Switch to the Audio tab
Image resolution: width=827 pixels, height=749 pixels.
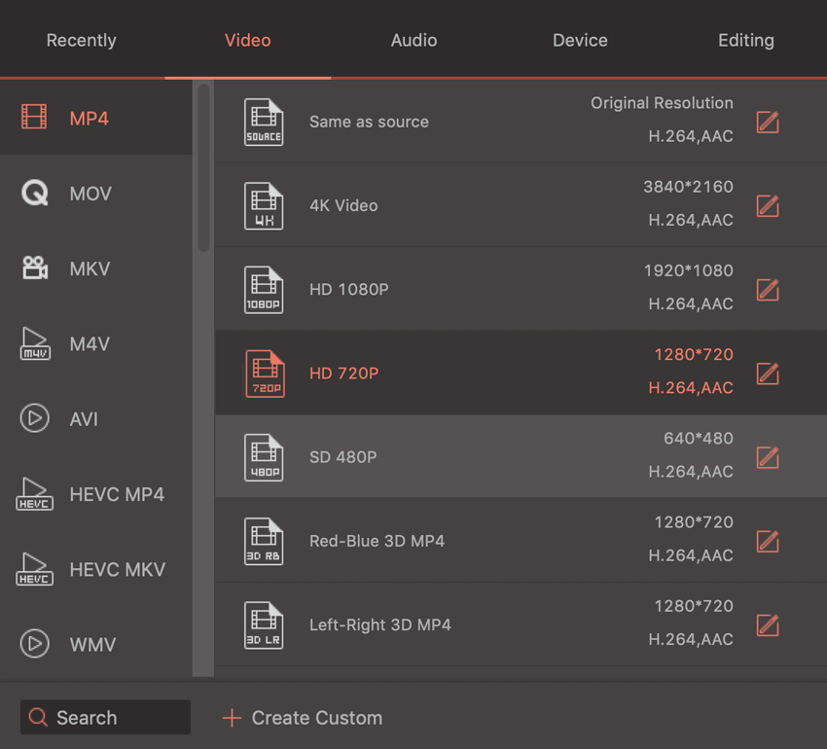pyautogui.click(x=413, y=41)
